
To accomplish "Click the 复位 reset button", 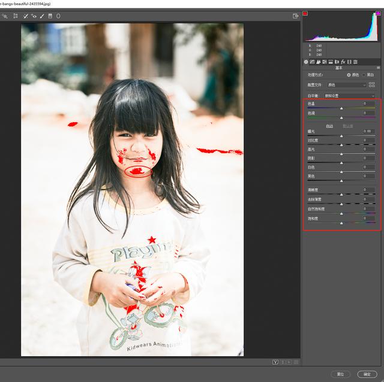I will tap(340, 374).
